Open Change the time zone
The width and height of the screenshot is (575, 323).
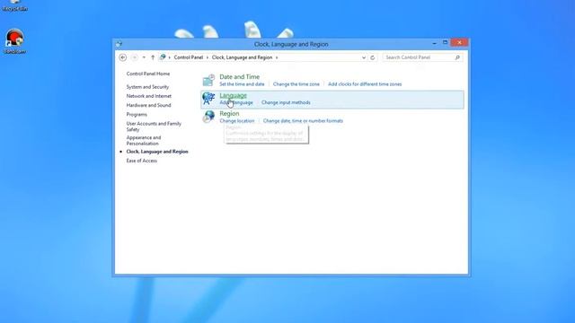[x=296, y=84]
